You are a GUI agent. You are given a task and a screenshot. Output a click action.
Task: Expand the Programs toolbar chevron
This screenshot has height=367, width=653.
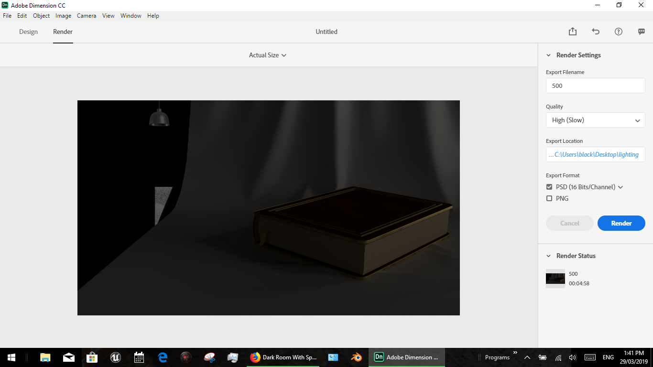pyautogui.click(x=515, y=353)
